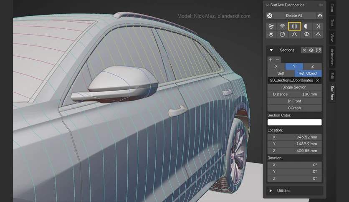Open the Surf Ace sidebar tab
349x202 pixels.
pos(332,93)
